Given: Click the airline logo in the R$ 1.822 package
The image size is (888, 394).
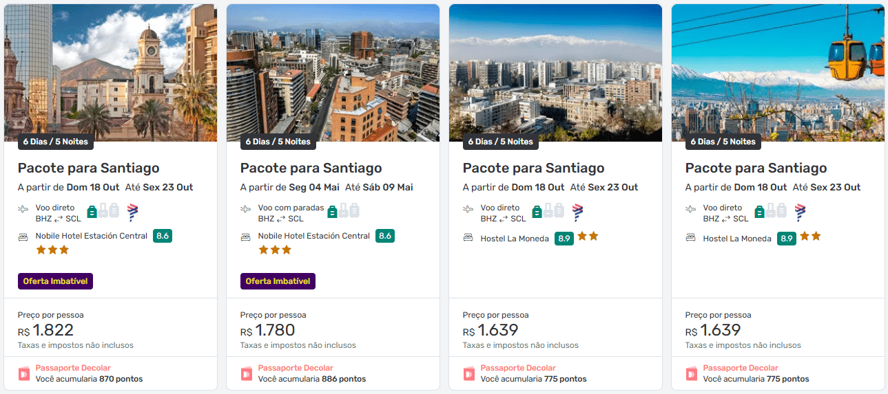Looking at the screenshot, I should pos(132,212).
